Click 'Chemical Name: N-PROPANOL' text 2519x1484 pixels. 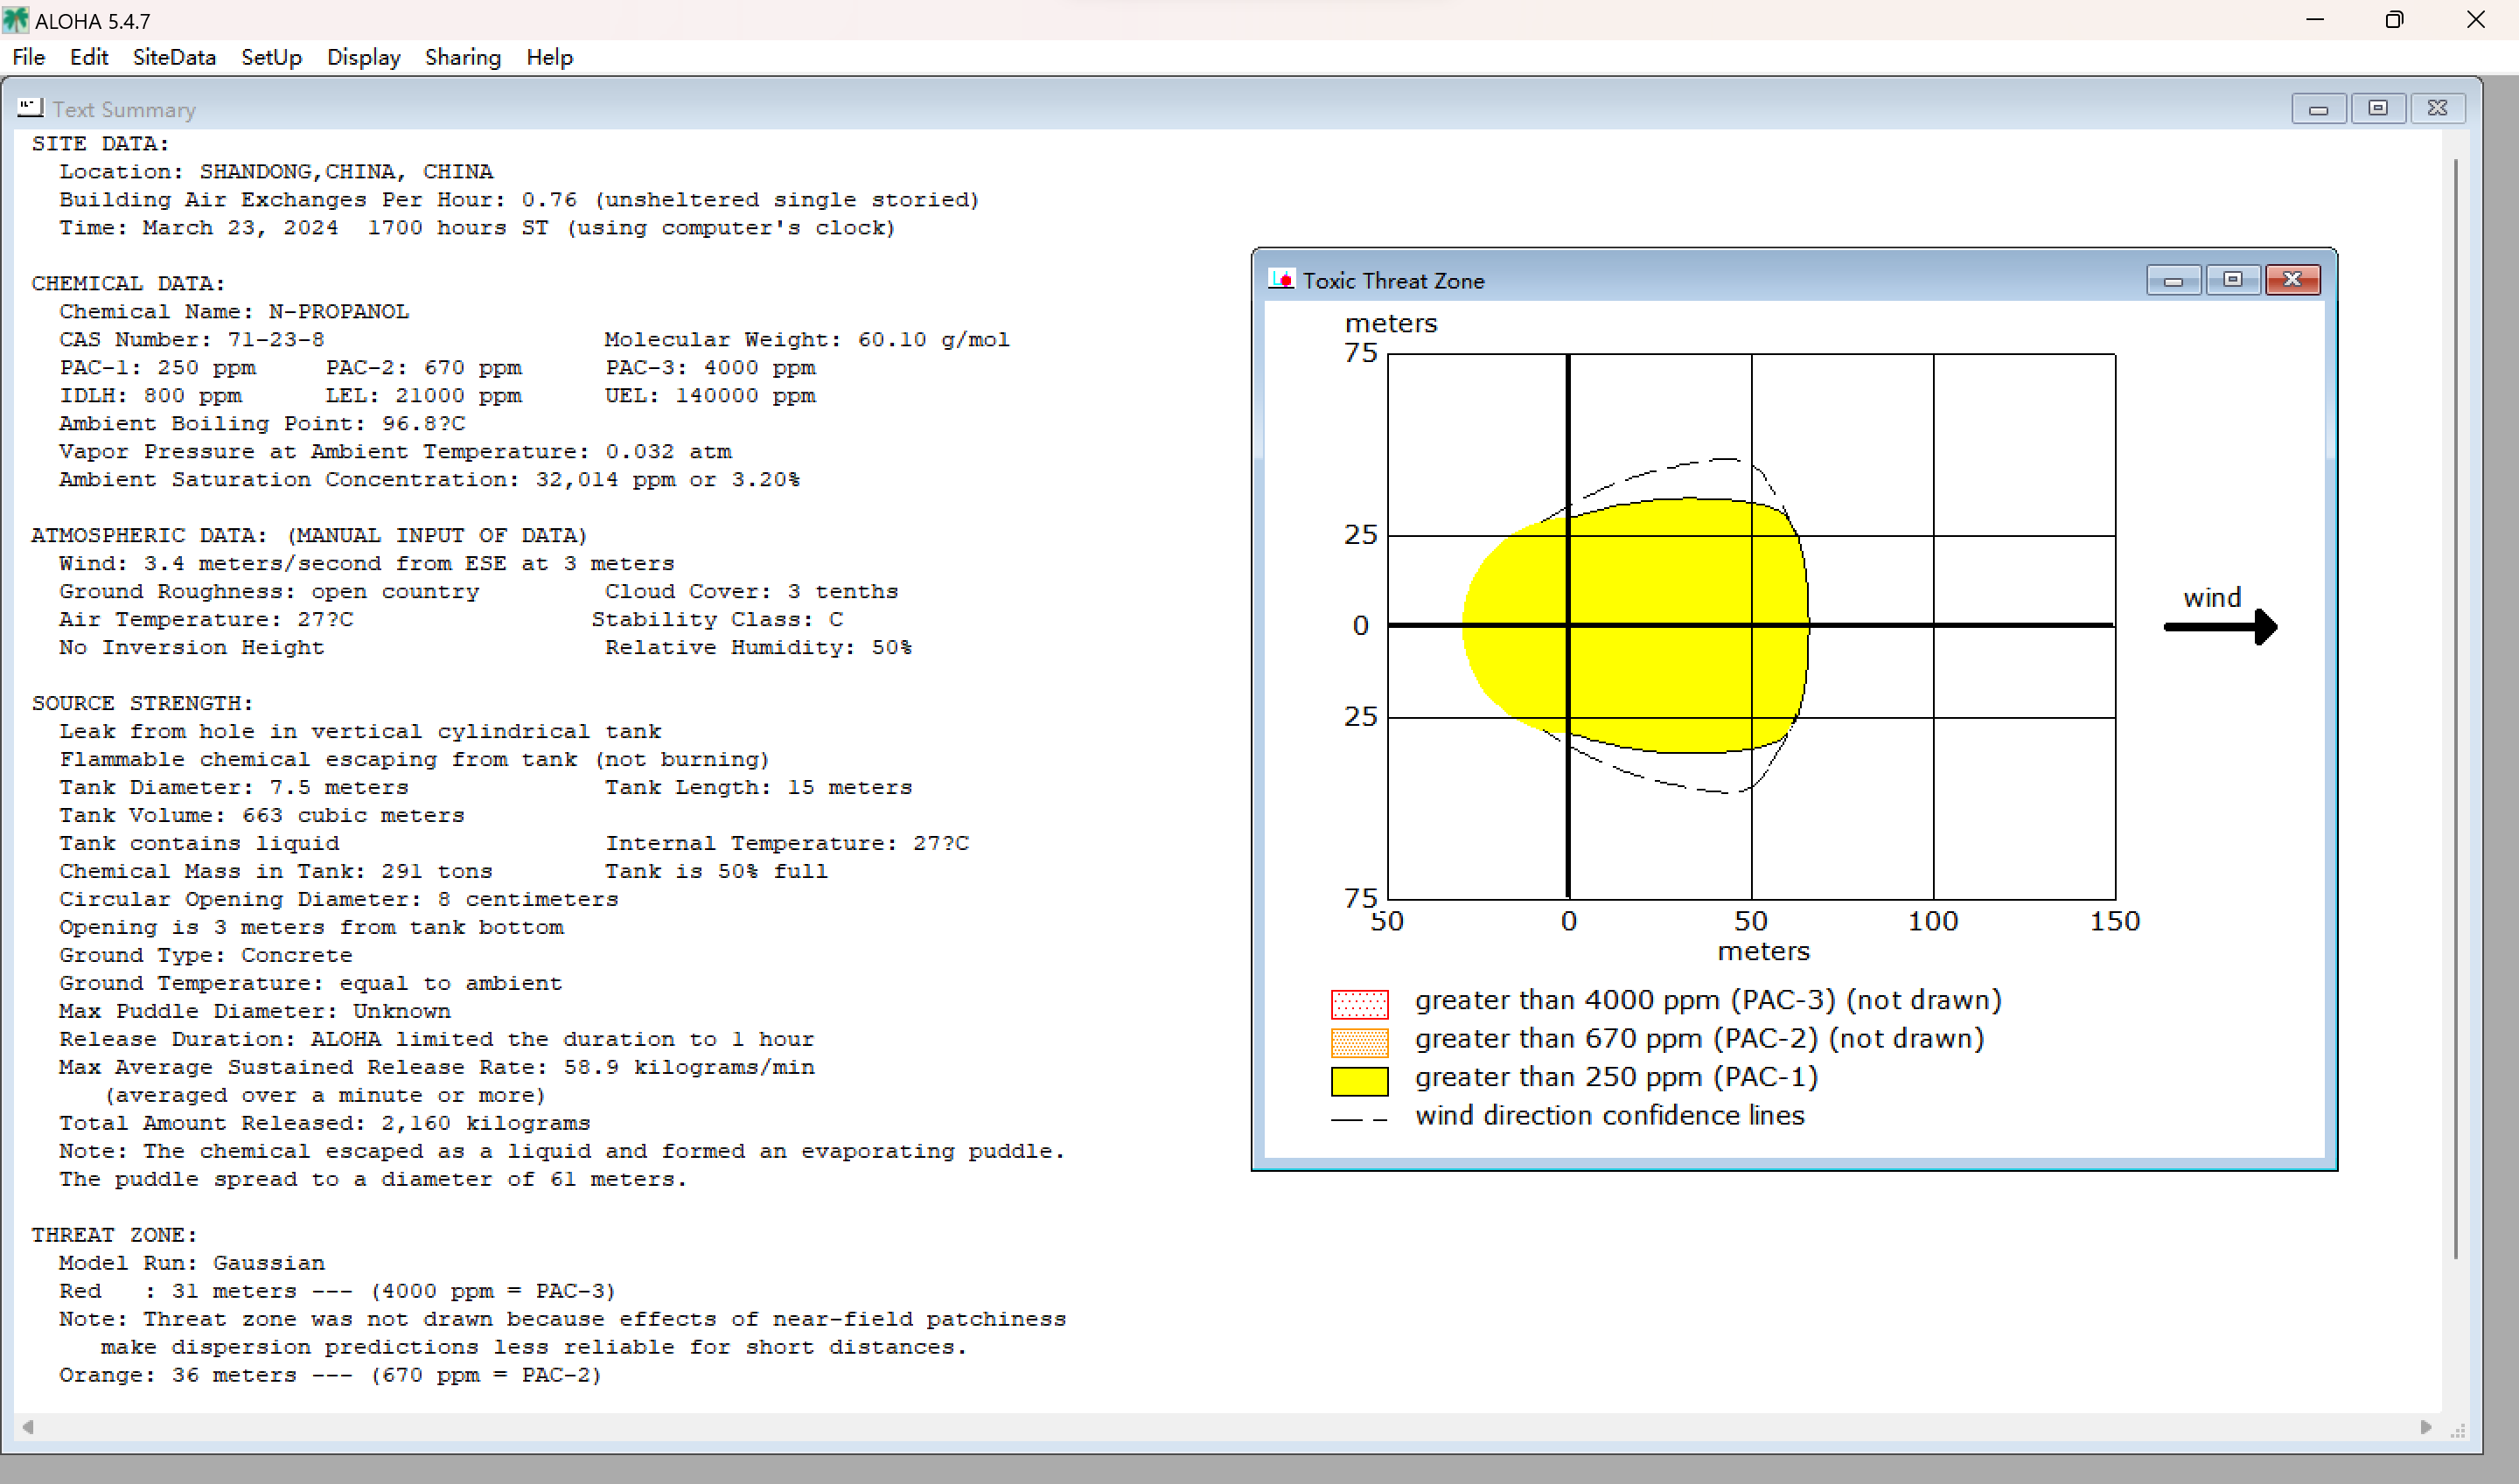pyautogui.click(x=234, y=312)
